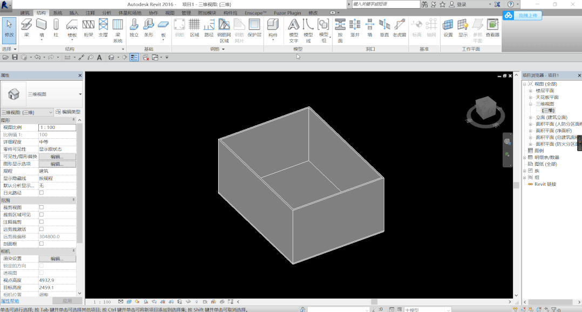Expand the 明细表/数量 tree node
582x312 pixels.
[x=524, y=157]
